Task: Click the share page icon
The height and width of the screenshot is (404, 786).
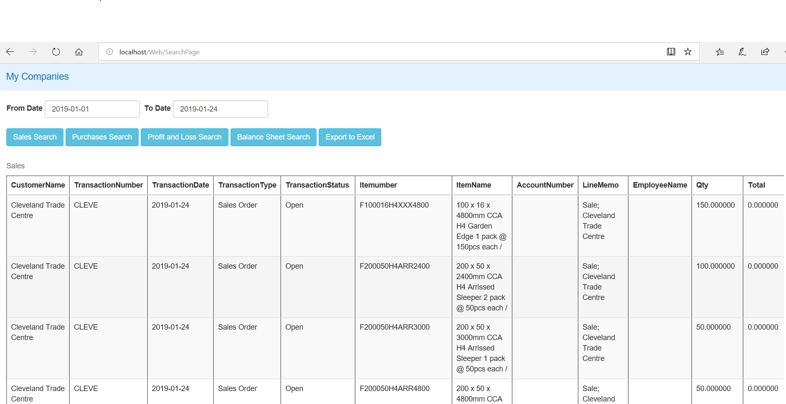Action: coord(765,52)
